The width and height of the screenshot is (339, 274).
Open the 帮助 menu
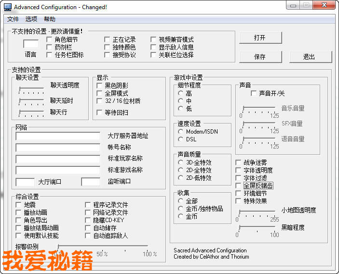click(x=50, y=19)
